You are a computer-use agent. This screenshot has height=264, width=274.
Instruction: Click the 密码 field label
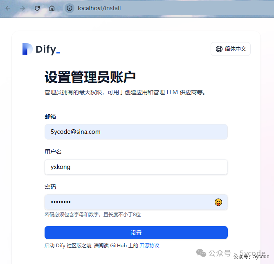(50, 187)
